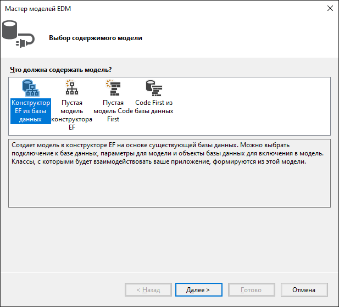Click the 'Пустая модель Code First' text label
The image size is (339, 307).
click(x=113, y=111)
